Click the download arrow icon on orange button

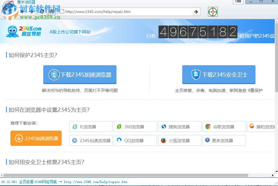click(19, 138)
